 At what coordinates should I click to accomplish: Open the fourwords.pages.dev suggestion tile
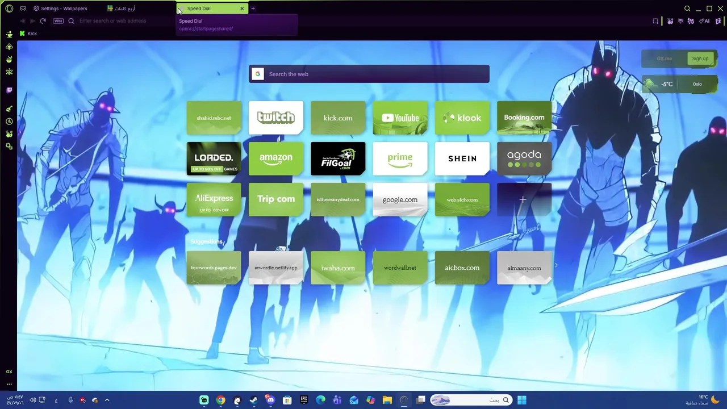[214, 268]
